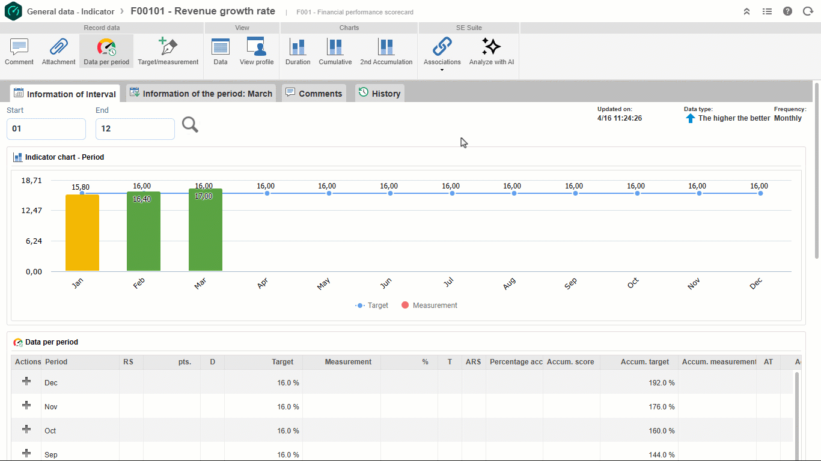
Task: Open the History tab
Action: [380, 93]
